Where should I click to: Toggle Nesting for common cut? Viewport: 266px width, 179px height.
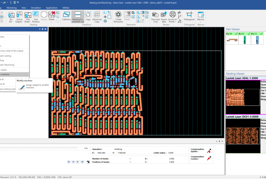click(x=78, y=16)
